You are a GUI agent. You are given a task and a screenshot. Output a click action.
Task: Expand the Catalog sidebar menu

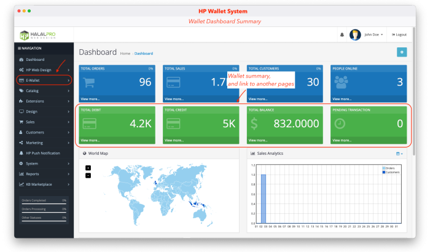44,90
